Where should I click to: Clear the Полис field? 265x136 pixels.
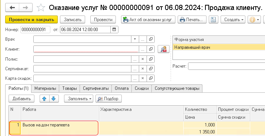click(x=142, y=59)
